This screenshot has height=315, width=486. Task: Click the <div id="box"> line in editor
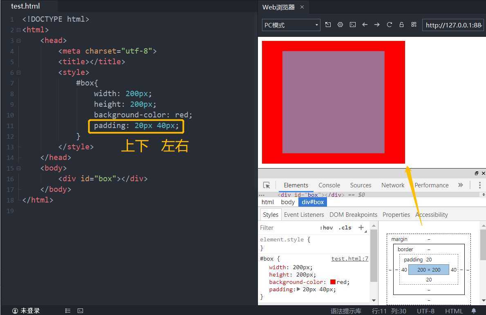coord(103,179)
